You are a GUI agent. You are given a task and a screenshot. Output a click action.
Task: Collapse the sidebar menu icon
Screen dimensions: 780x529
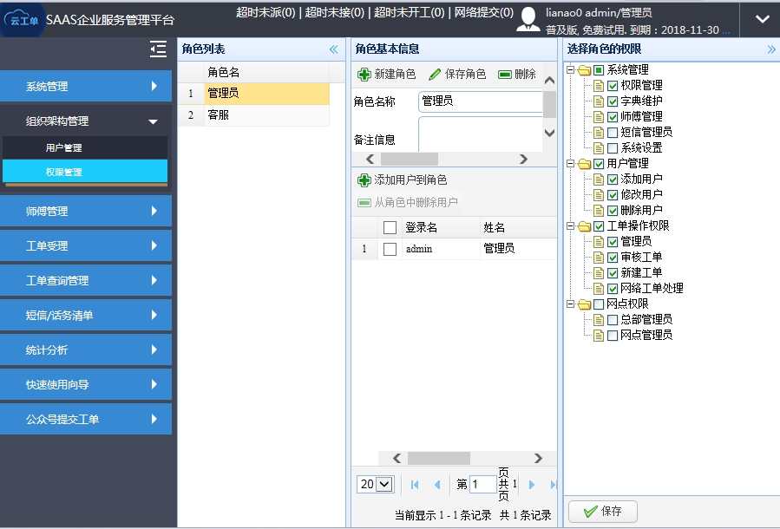[158, 49]
